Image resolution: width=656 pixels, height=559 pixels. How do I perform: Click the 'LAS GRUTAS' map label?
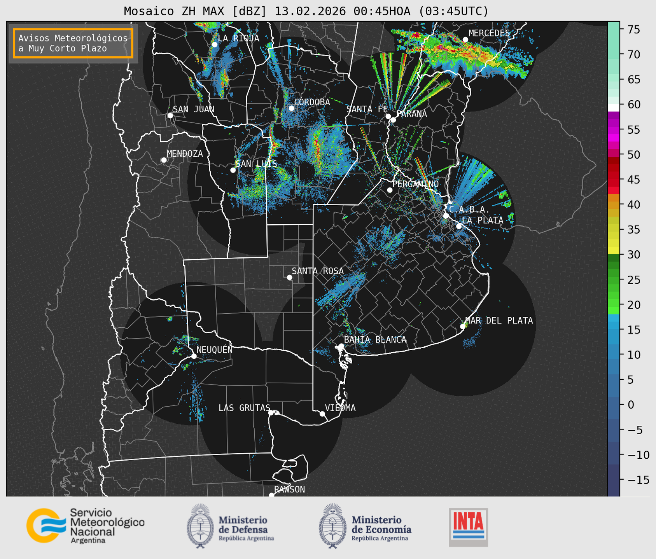pos(244,408)
